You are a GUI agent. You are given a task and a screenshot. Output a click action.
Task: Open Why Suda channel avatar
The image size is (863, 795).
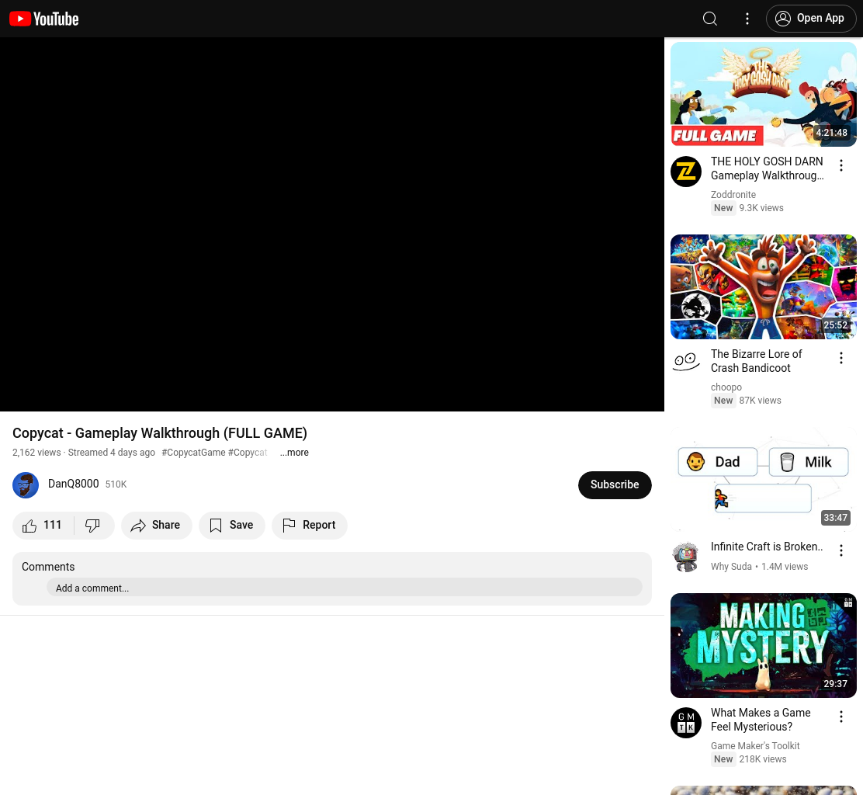tap(686, 557)
